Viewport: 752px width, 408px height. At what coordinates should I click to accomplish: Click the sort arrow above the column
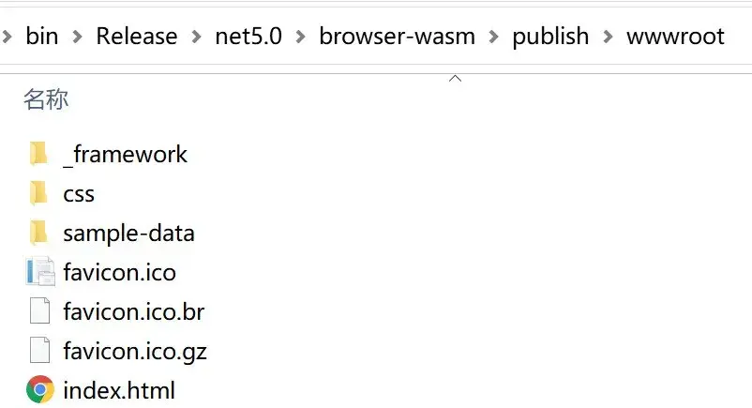point(455,78)
